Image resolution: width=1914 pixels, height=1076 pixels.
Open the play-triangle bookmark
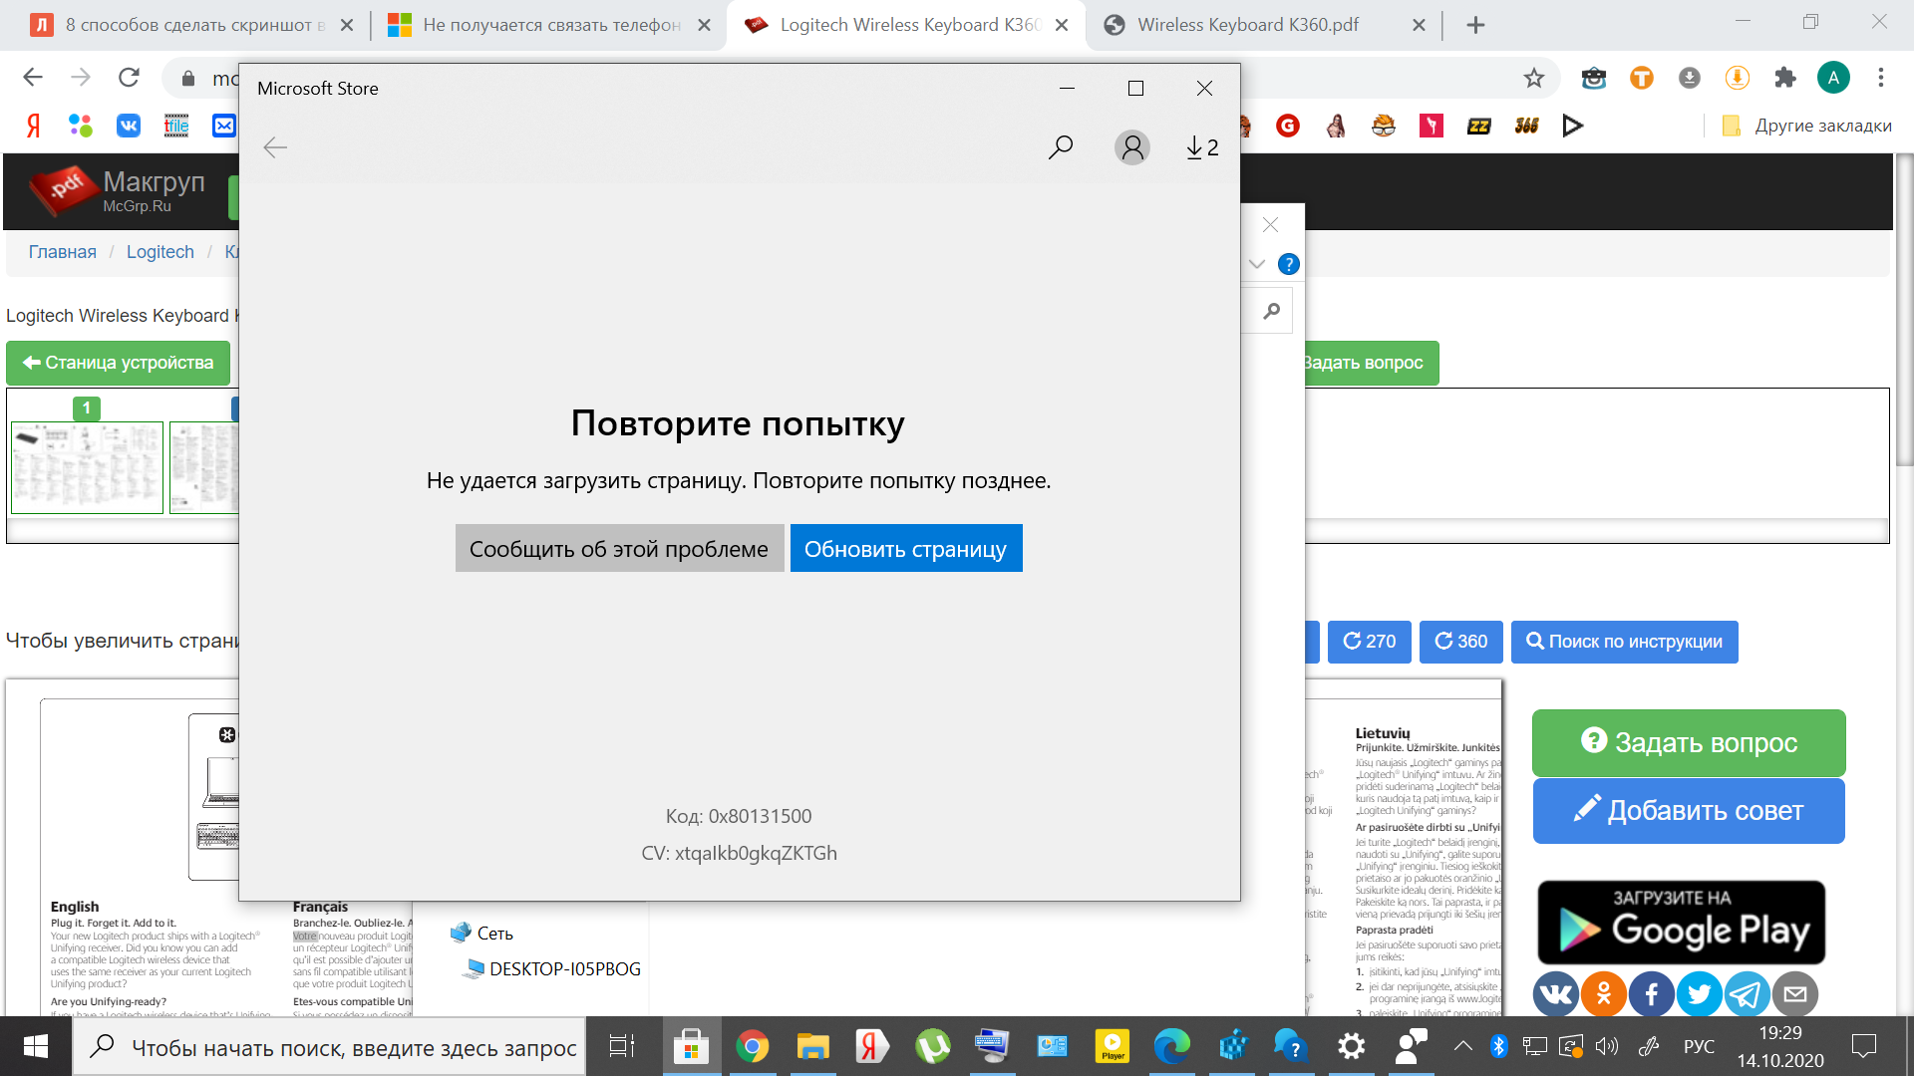coord(1573,126)
